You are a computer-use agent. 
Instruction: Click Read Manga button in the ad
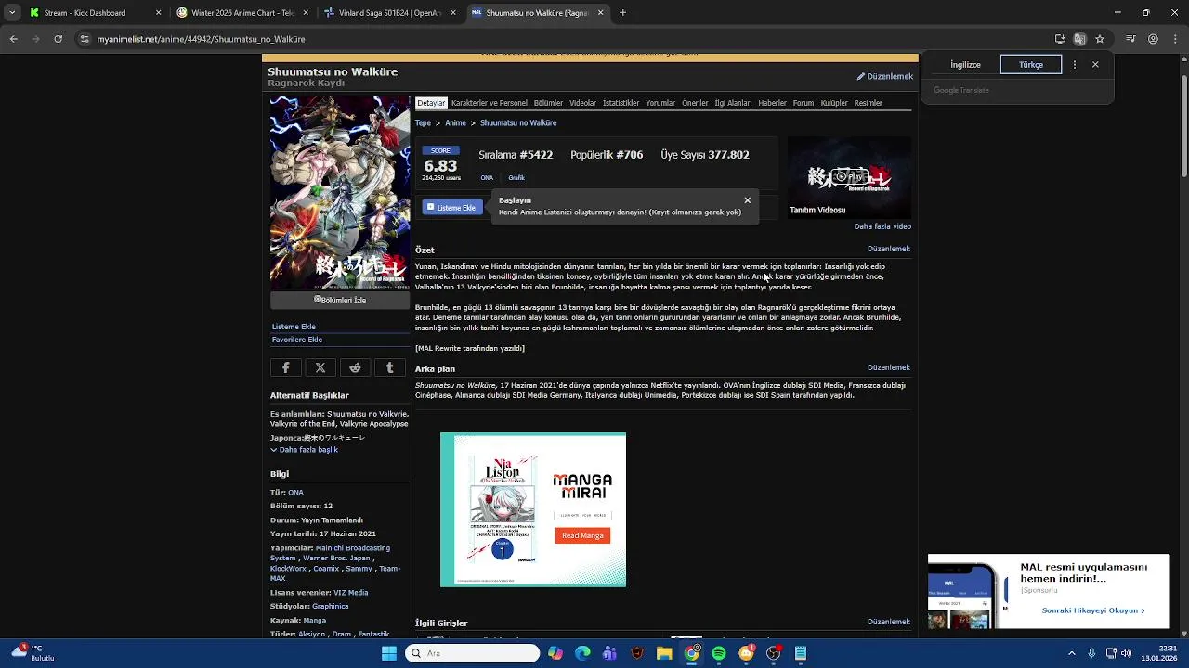click(582, 535)
